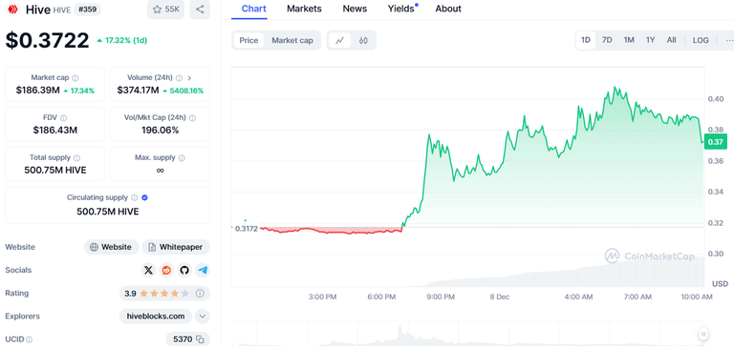Image resolution: width=734 pixels, height=346 pixels.
Task: Visit hiveblocks.com explorer link
Action: (x=156, y=316)
